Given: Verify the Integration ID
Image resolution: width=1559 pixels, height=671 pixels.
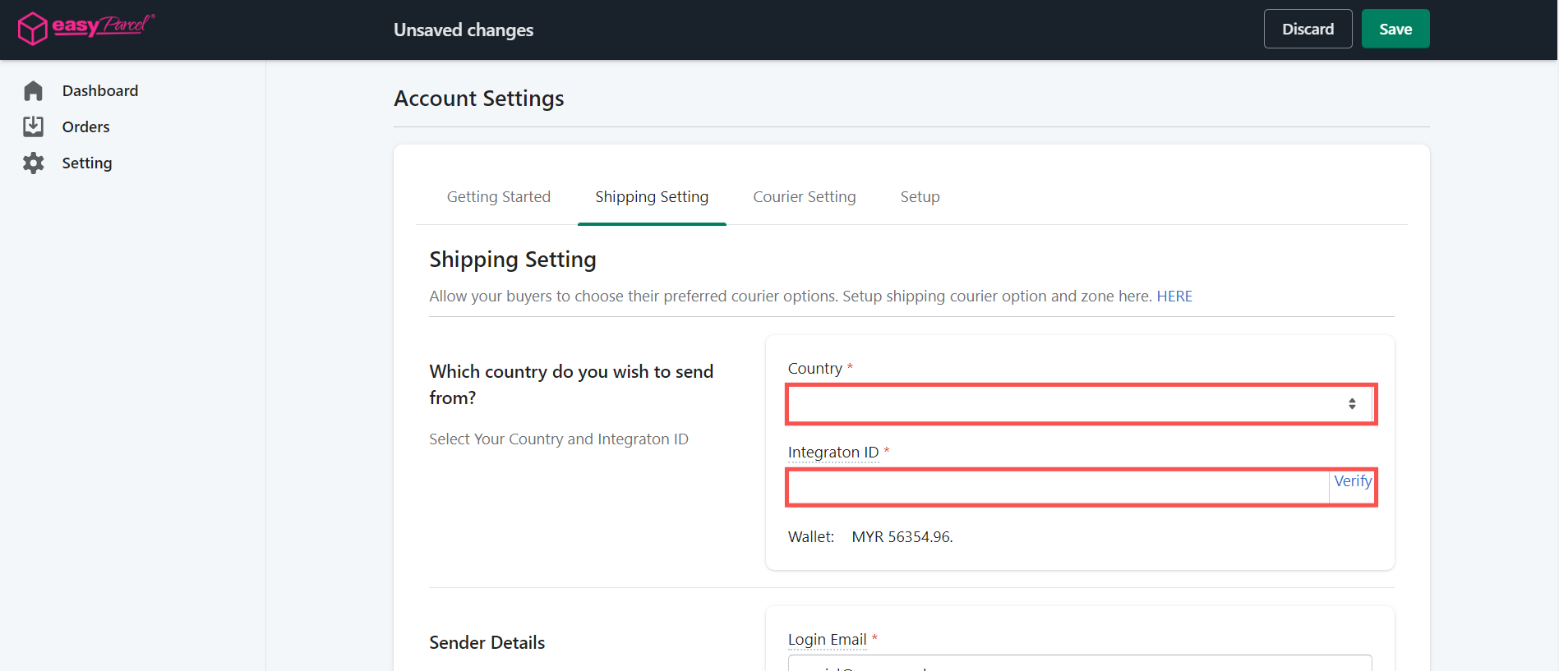Looking at the screenshot, I should 1352,481.
